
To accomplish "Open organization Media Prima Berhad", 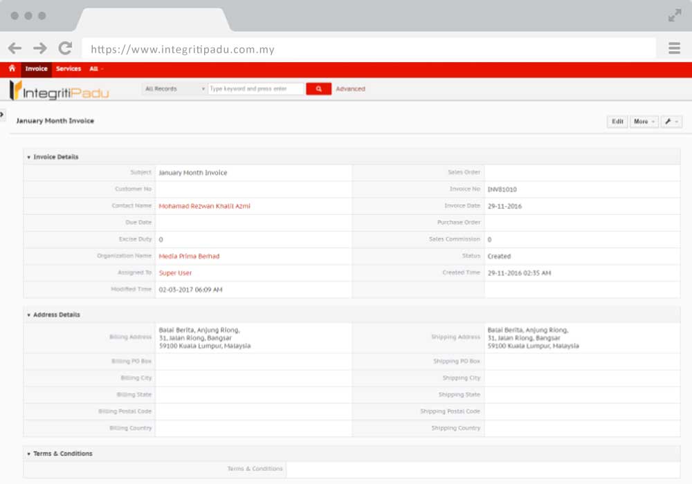I will coord(189,256).
